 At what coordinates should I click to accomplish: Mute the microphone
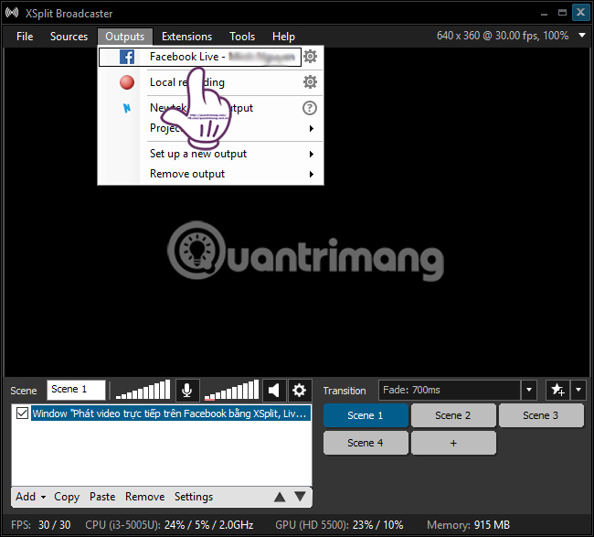[186, 391]
